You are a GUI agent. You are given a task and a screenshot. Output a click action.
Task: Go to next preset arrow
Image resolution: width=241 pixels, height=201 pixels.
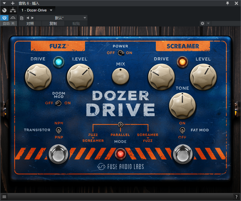(32, 18)
